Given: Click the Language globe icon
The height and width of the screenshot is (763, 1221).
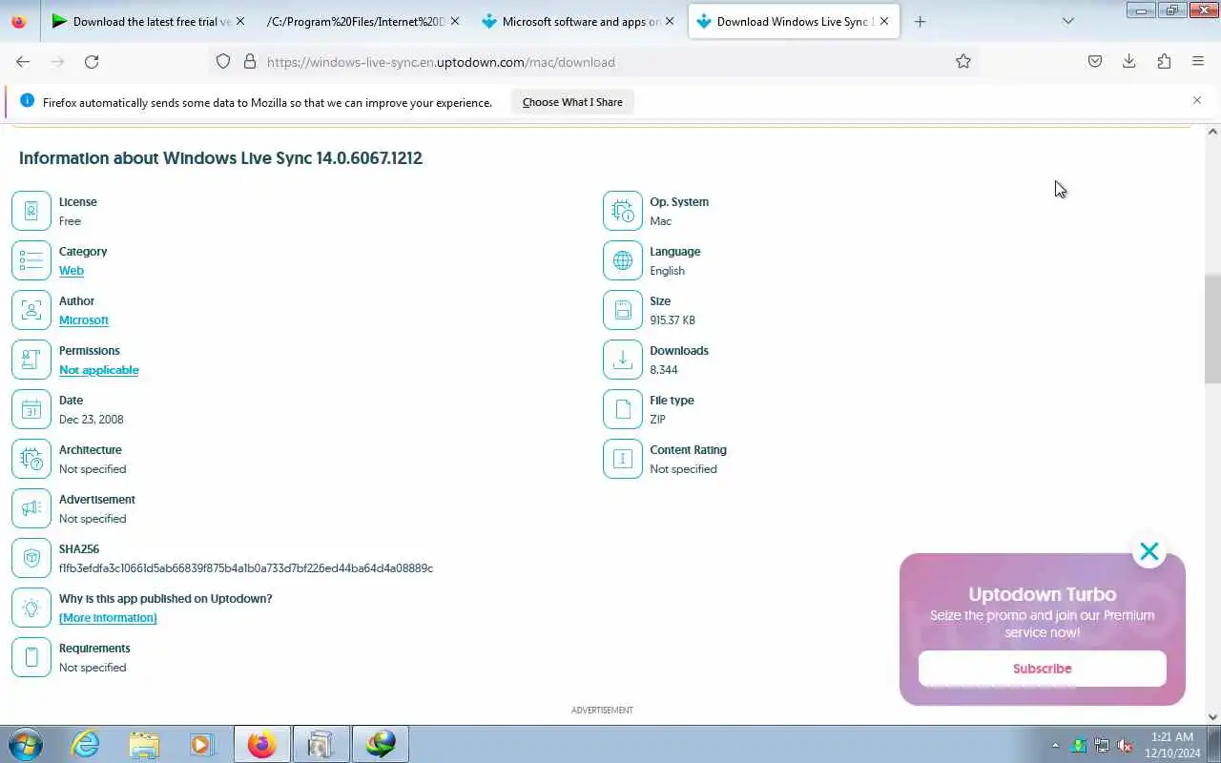Looking at the screenshot, I should [623, 260].
